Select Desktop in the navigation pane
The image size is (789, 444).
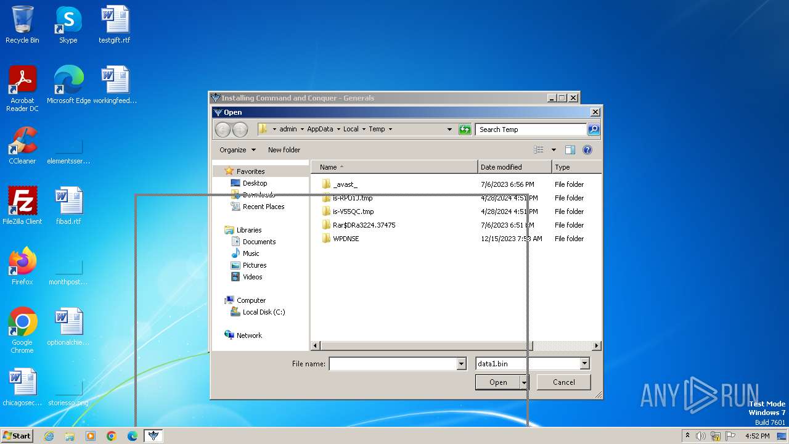(255, 183)
